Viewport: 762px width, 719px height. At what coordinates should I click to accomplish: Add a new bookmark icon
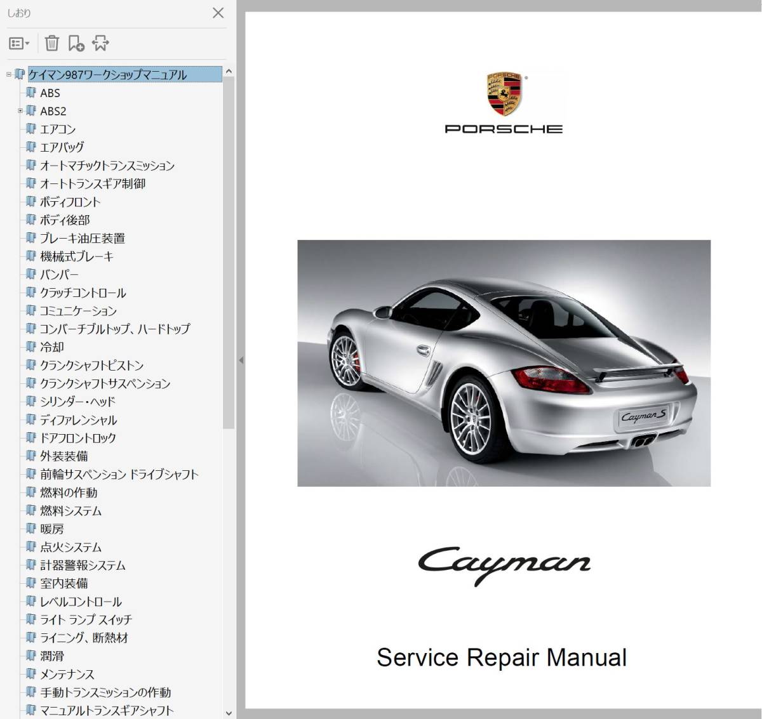click(x=76, y=43)
